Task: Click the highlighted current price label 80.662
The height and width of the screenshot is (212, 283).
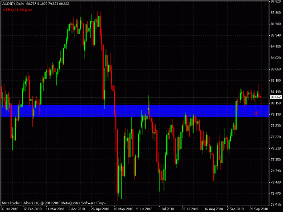Action: click(x=276, y=97)
